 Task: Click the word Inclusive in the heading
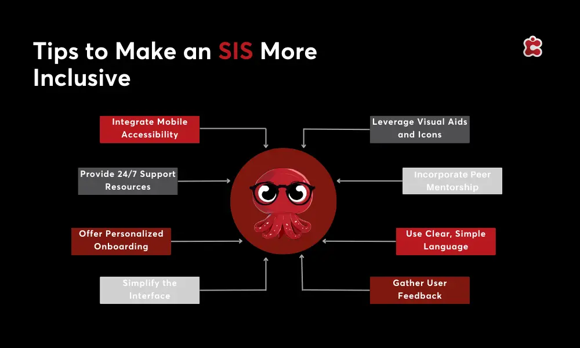(81, 78)
